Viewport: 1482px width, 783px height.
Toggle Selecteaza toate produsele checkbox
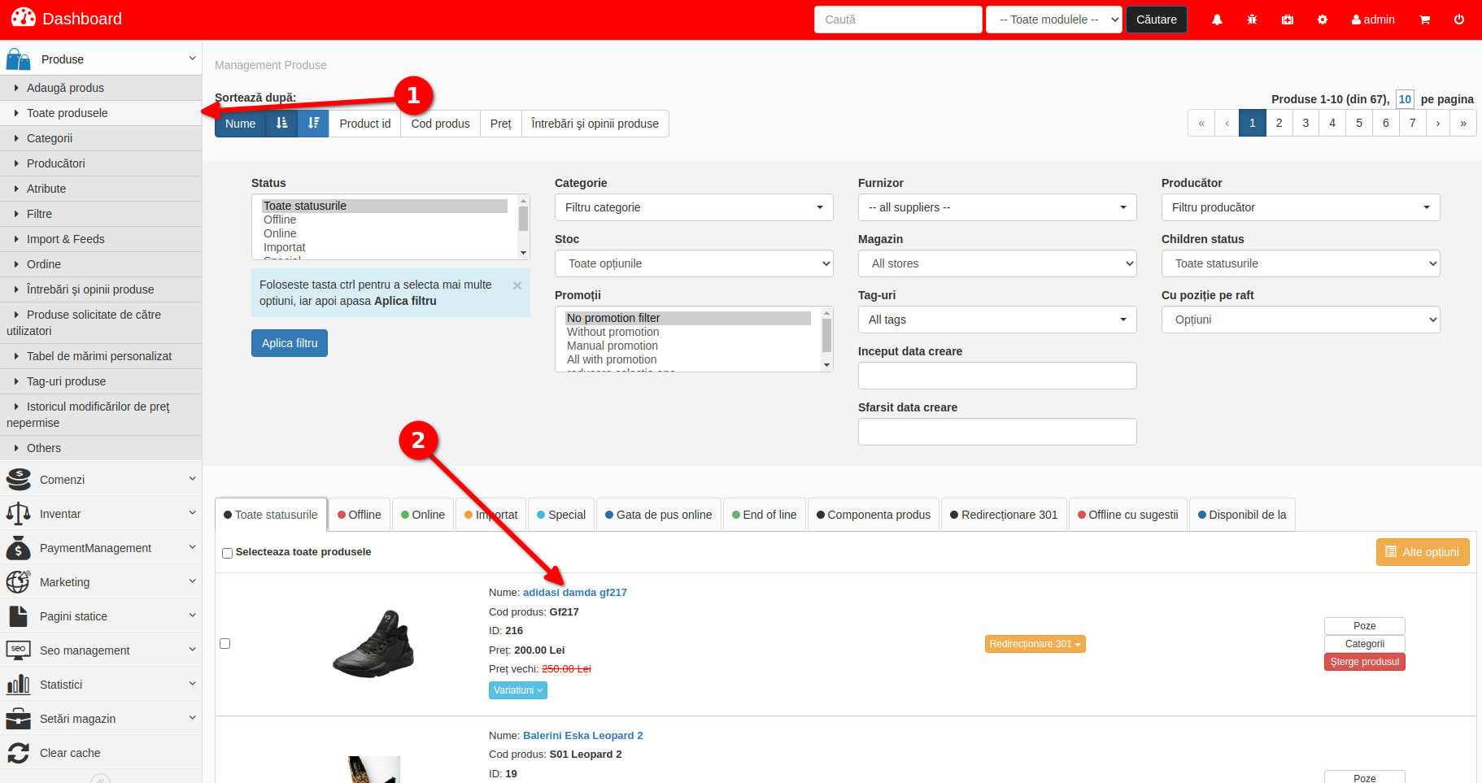click(228, 553)
